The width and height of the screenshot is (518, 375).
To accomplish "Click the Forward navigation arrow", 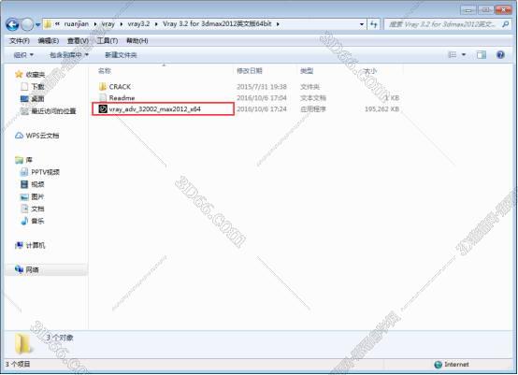I will 27,24.
